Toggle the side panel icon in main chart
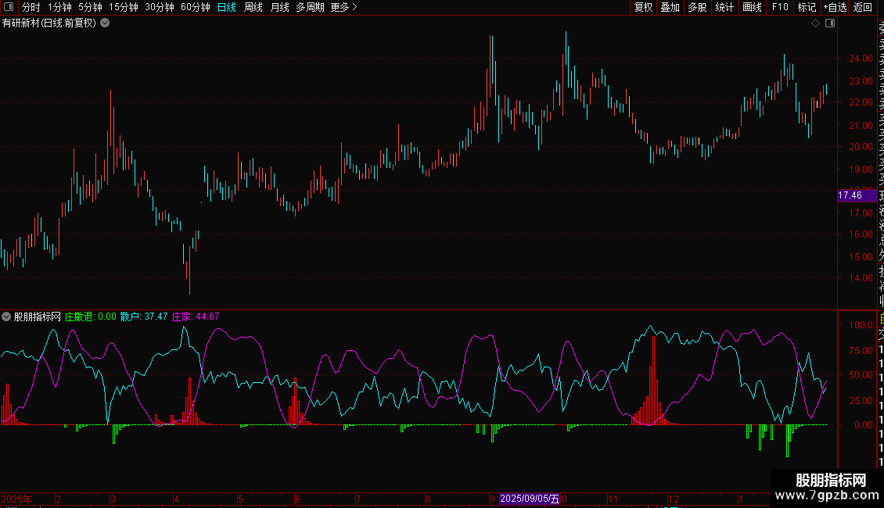Viewport: 884px width, 508px height. pyautogui.click(x=830, y=23)
